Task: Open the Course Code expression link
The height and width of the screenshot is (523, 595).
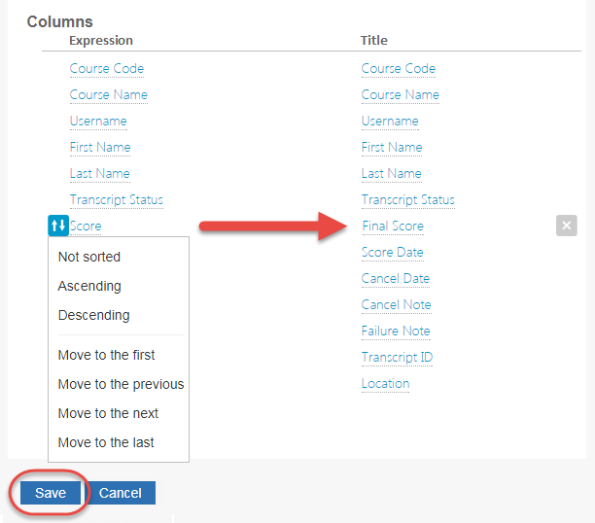Action: tap(107, 69)
